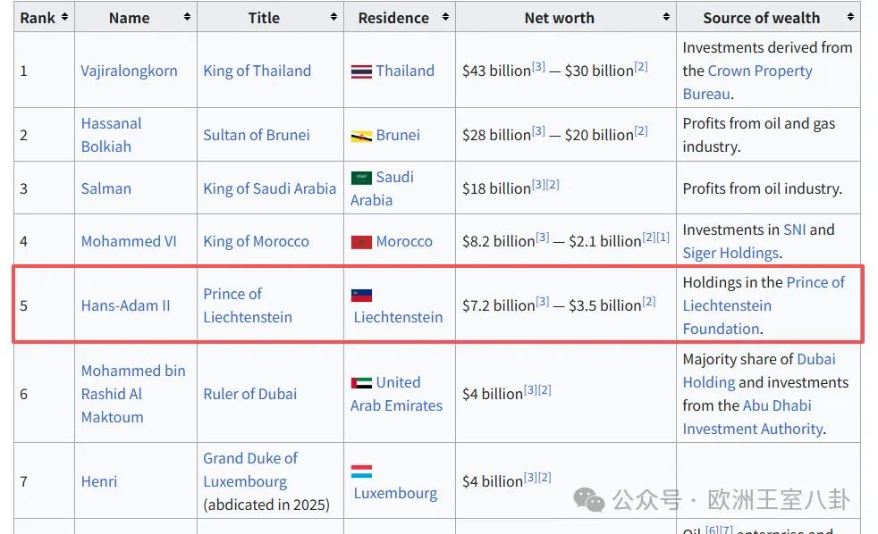Sort the Residence column
Viewport: 878px width, 534px height.
[x=446, y=17]
